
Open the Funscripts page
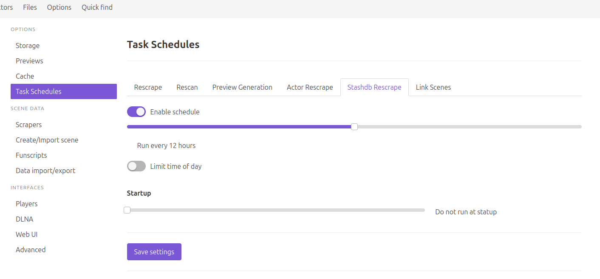click(64, 155)
